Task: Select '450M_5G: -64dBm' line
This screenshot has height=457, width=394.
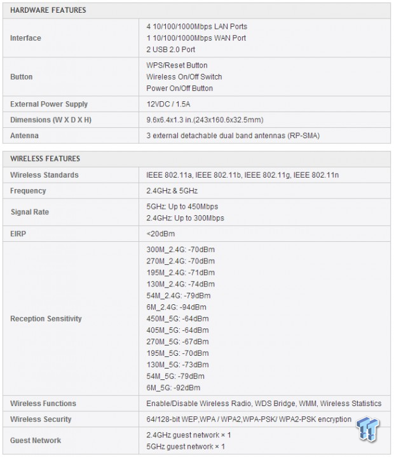Action: (177, 319)
